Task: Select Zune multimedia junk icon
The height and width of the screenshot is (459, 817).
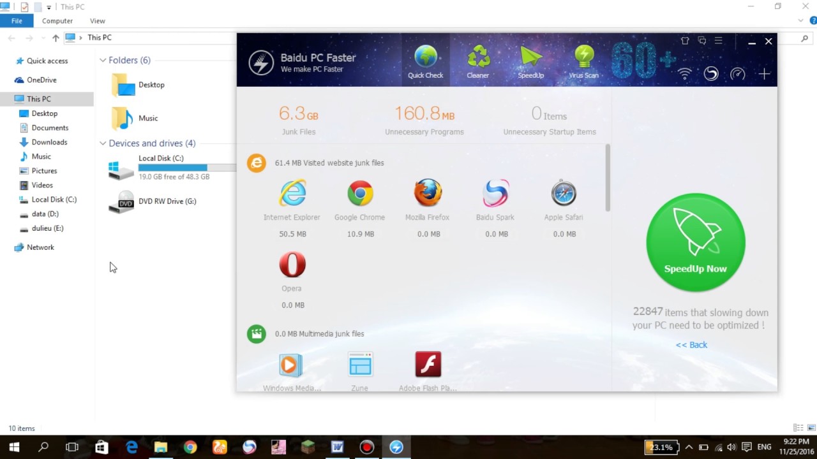Action: (360, 365)
